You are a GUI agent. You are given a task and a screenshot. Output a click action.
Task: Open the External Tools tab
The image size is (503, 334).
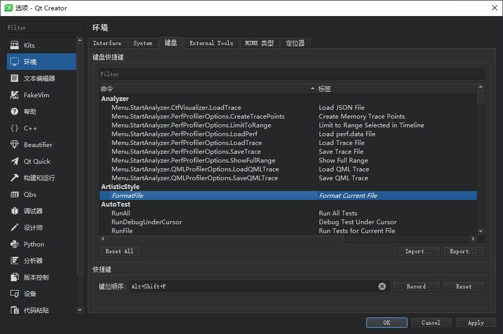point(212,43)
